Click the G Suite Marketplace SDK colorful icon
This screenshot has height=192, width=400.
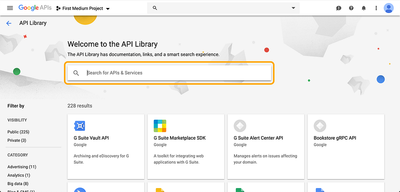(x=160, y=126)
